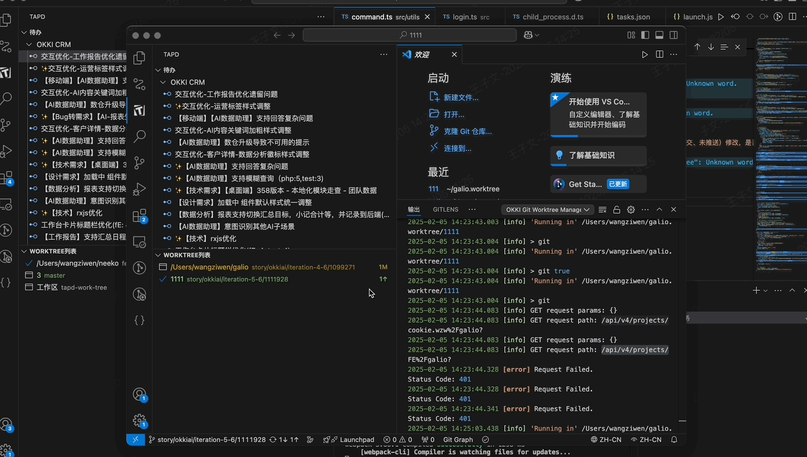Click the output panel settings gear
This screenshot has width=807, height=457.
631,209
